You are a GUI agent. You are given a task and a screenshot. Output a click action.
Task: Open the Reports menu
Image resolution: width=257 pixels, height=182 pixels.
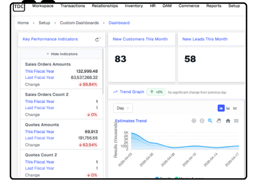pos(214,6)
